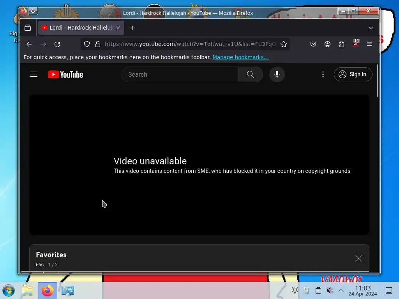399x299 pixels.
Task: Click the Sign in button
Action: click(x=353, y=74)
